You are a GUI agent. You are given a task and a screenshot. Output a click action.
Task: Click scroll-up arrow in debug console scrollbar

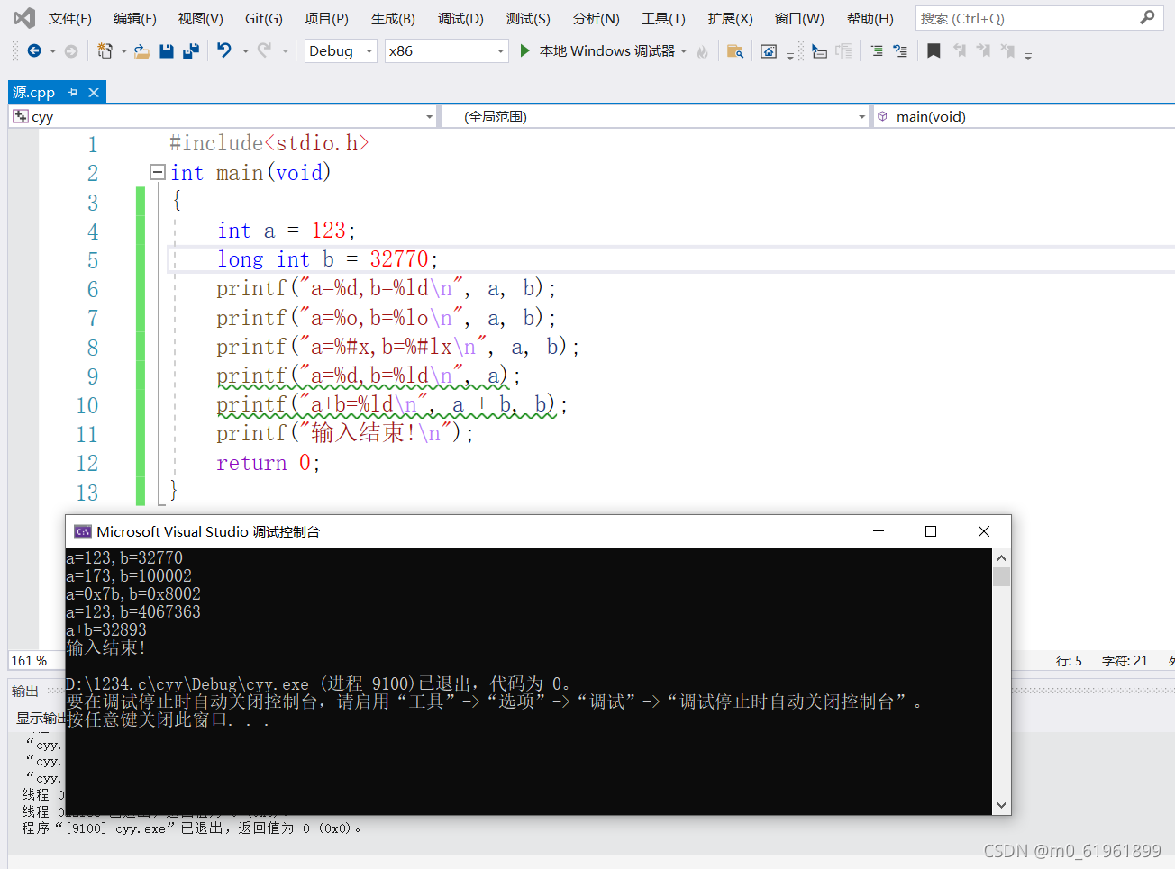click(1001, 558)
